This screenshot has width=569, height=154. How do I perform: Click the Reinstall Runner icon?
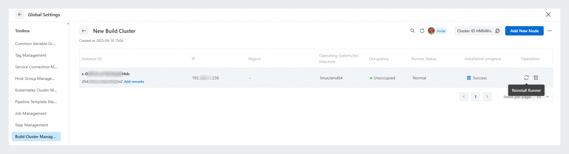[x=526, y=78]
